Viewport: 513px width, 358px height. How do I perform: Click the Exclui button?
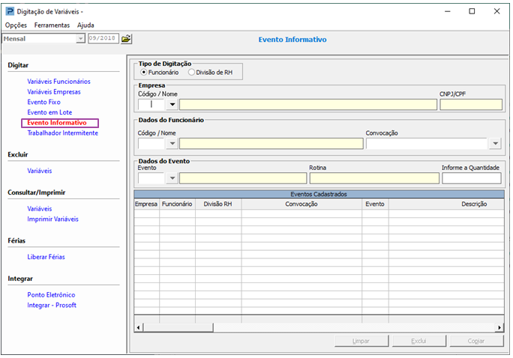(418, 341)
